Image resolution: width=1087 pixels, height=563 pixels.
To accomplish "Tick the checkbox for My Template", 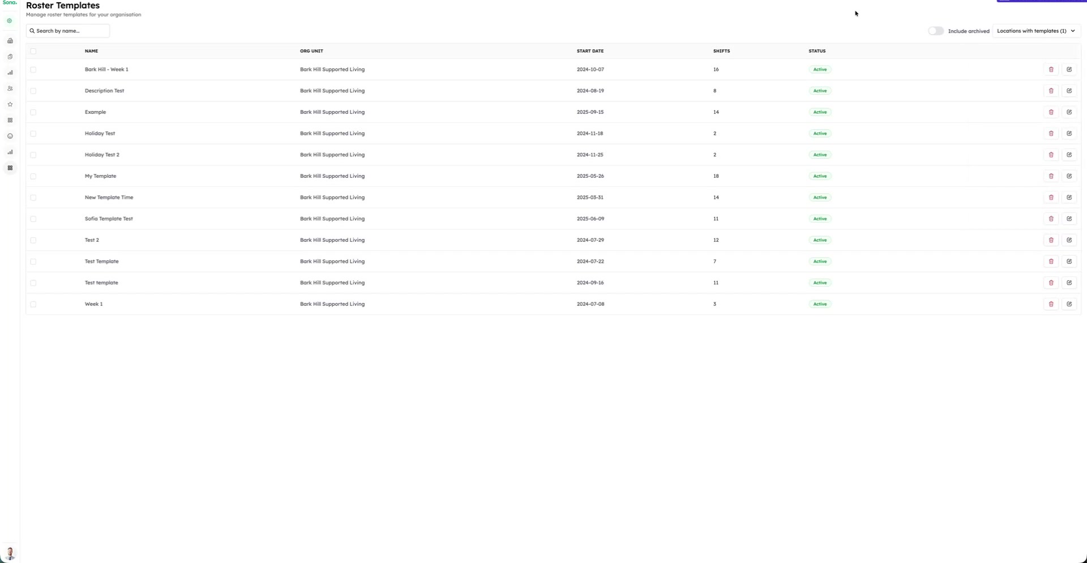I will tap(33, 176).
